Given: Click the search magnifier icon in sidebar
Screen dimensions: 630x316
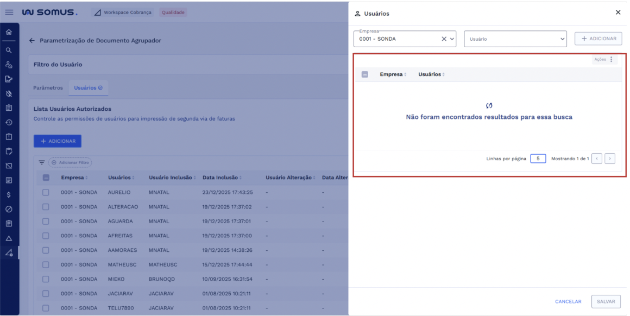Looking at the screenshot, I should [9, 50].
